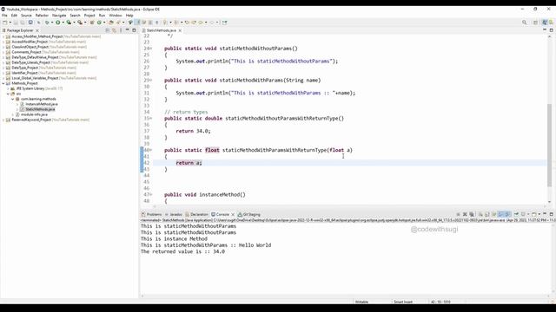Select the Java perspective icon
The height and width of the screenshot is (312, 556).
(x=545, y=23)
